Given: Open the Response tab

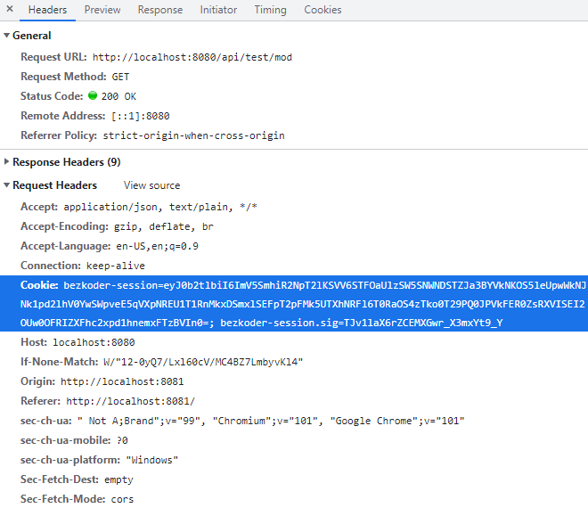Looking at the screenshot, I should (159, 10).
